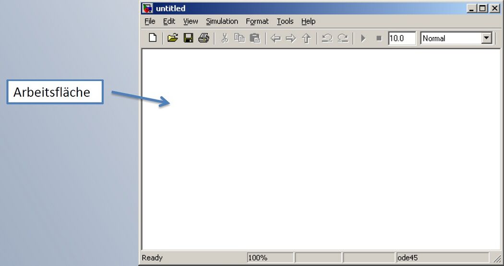Save the model using floppy disk icon

(x=188, y=38)
